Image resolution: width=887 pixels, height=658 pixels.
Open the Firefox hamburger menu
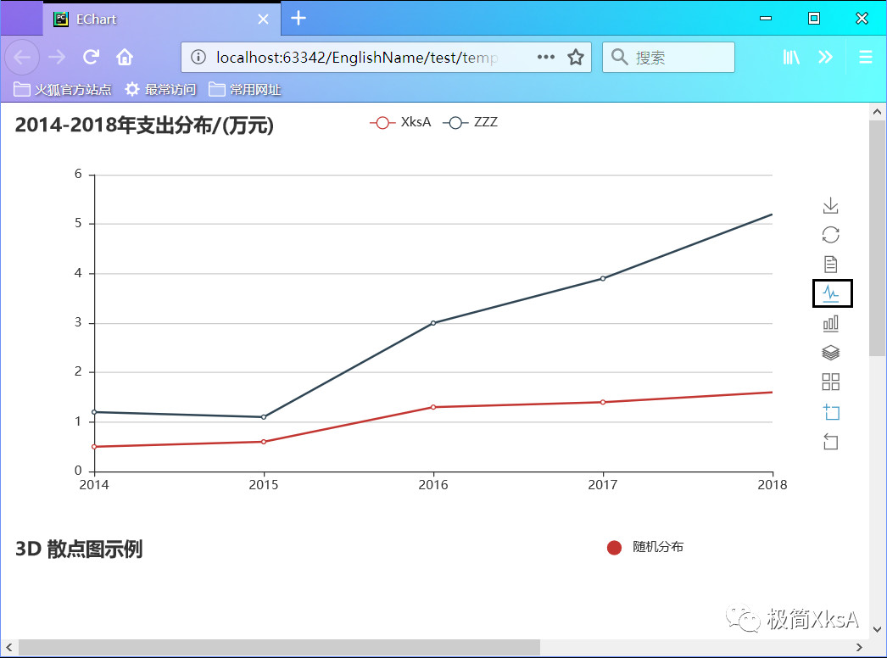pyautogui.click(x=866, y=57)
